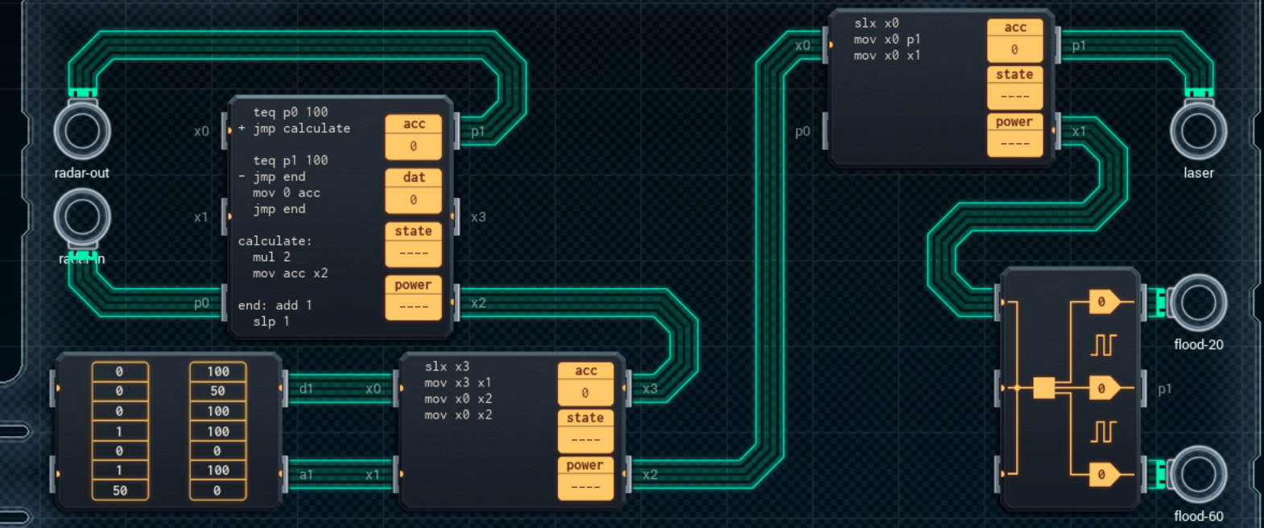This screenshot has height=528, width=1264.
Task: Select the laser output connector
Action: tap(1198, 131)
